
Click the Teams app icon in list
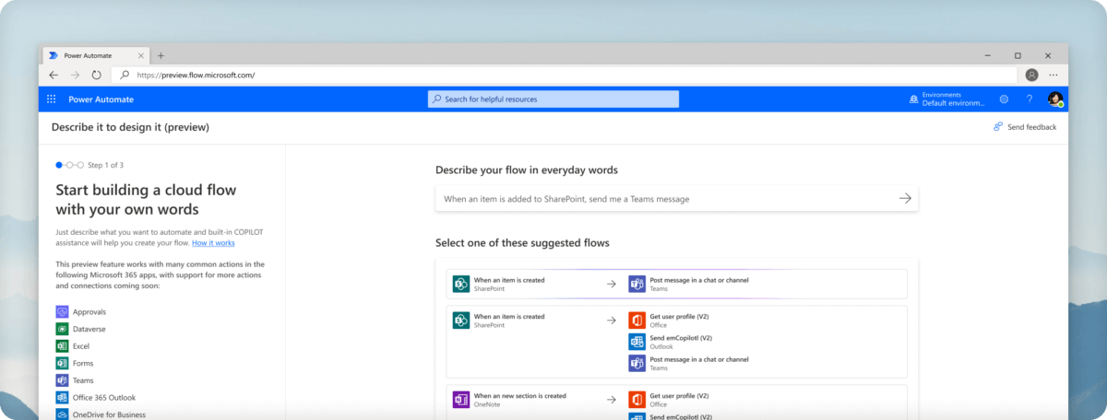coord(62,380)
